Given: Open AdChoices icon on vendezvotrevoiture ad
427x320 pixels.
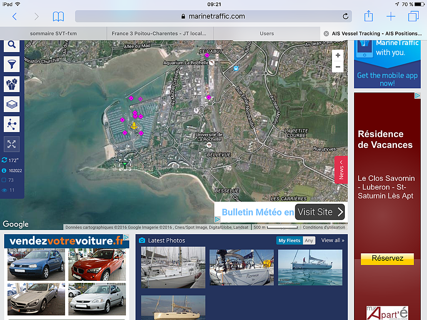Looking at the screenshot, I should coord(126,237).
